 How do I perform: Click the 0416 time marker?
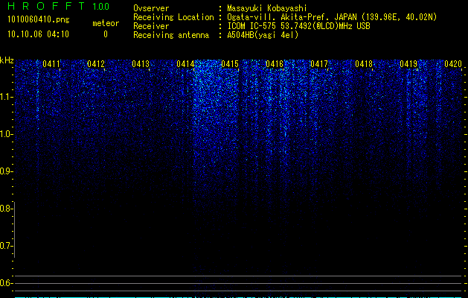275,64
